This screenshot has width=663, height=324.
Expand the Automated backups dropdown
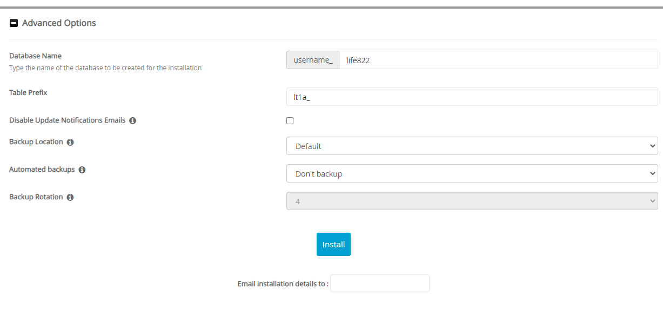[x=472, y=173]
